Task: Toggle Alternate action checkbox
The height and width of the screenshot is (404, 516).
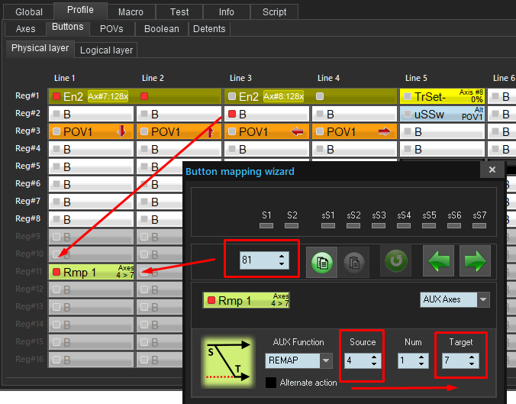Action: coord(271,383)
